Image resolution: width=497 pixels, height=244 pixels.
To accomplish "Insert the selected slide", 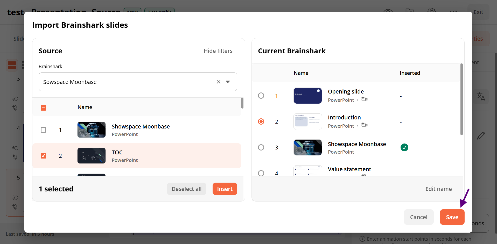I will pos(225,189).
